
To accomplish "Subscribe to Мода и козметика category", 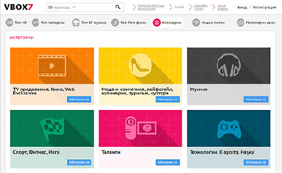I will (x=167, y=100).
